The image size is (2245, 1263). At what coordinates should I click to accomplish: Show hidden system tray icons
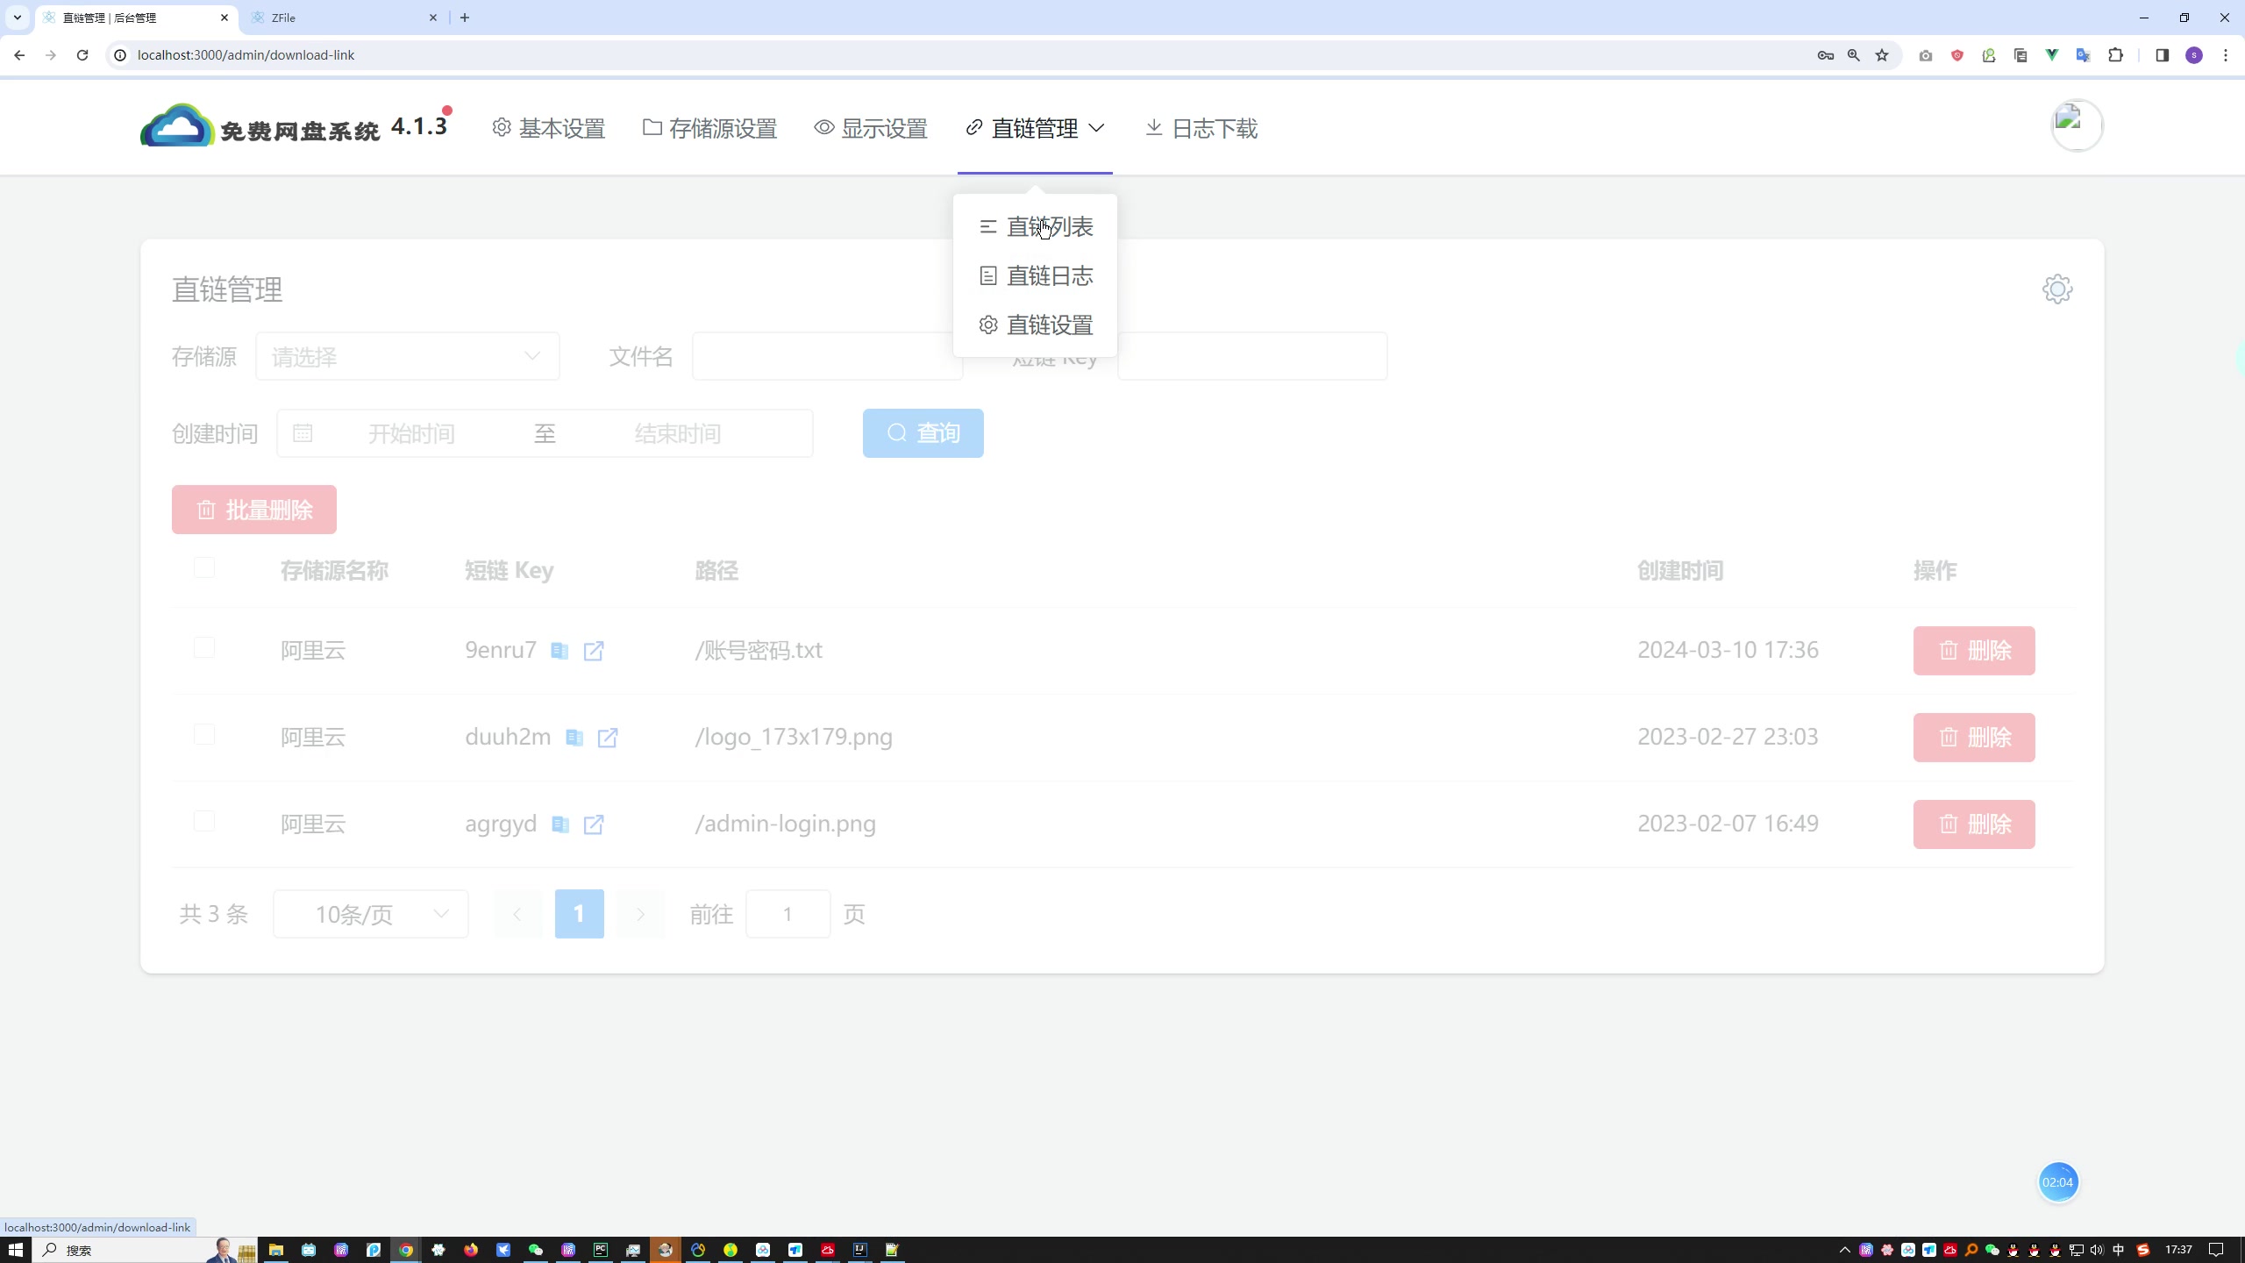point(1844,1250)
